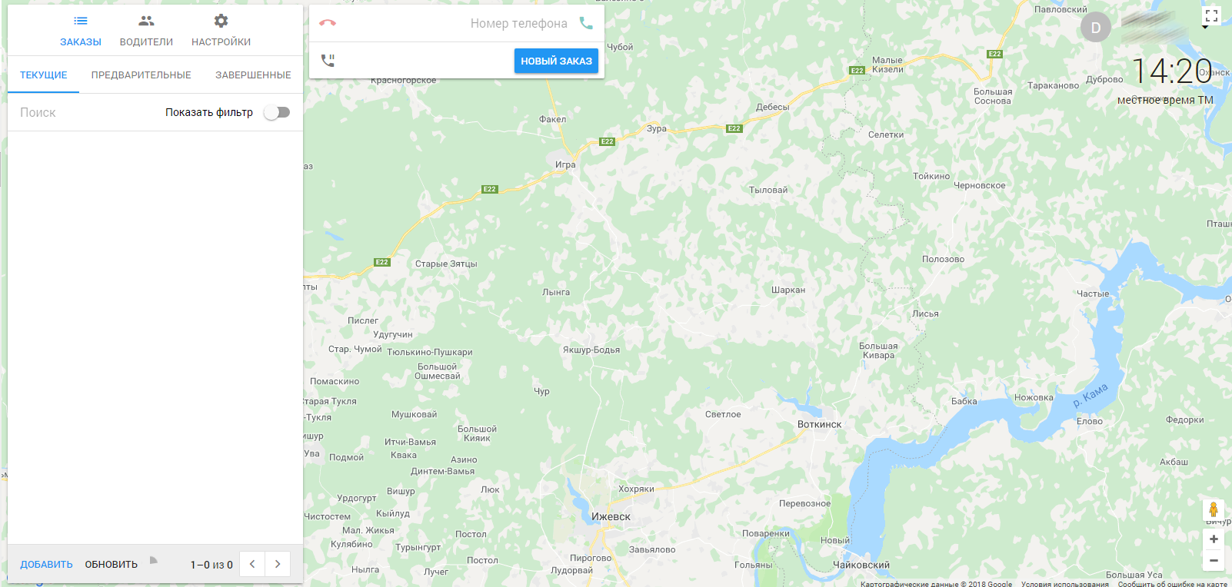Toggle fullscreen map view
The height and width of the screenshot is (587, 1232).
[1211, 15]
